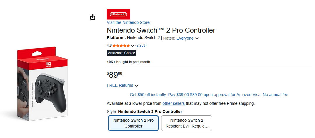This screenshot has height=138, width=315.
Task: Click the other sellers link
Action: (x=173, y=103)
